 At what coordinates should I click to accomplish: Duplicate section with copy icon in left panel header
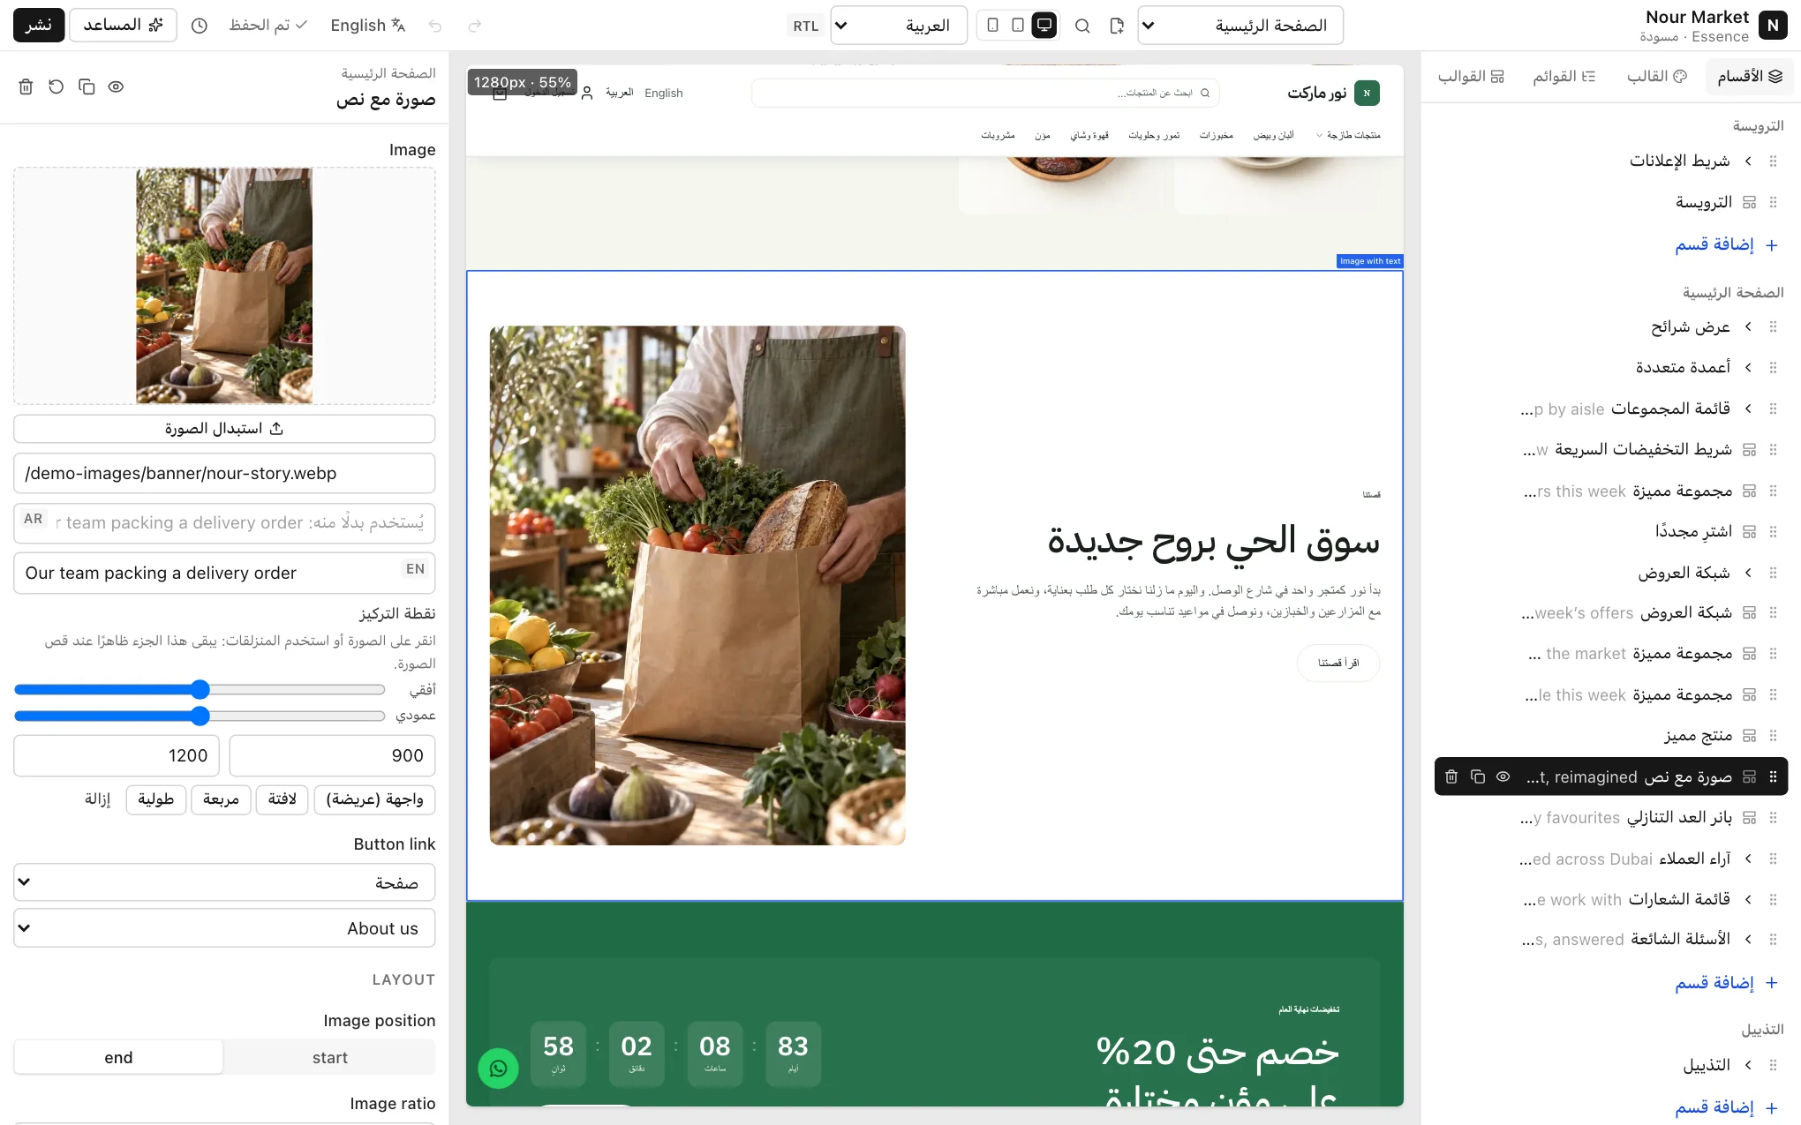pyautogui.click(x=87, y=86)
